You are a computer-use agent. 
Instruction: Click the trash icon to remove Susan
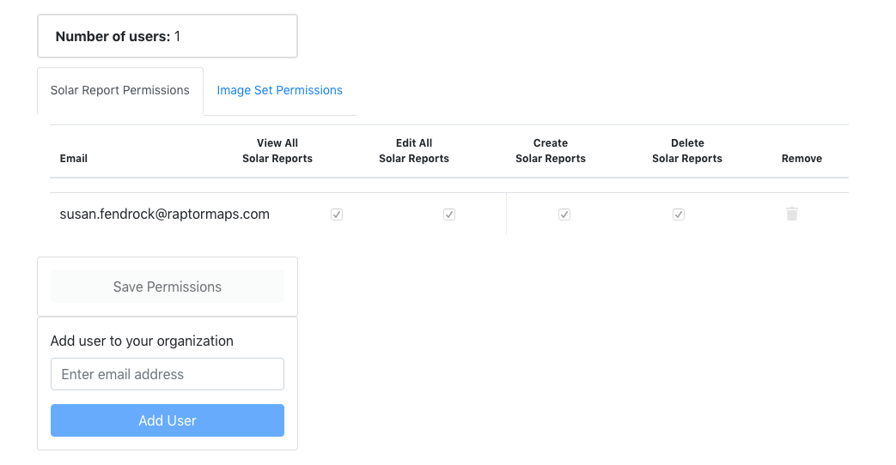point(792,214)
